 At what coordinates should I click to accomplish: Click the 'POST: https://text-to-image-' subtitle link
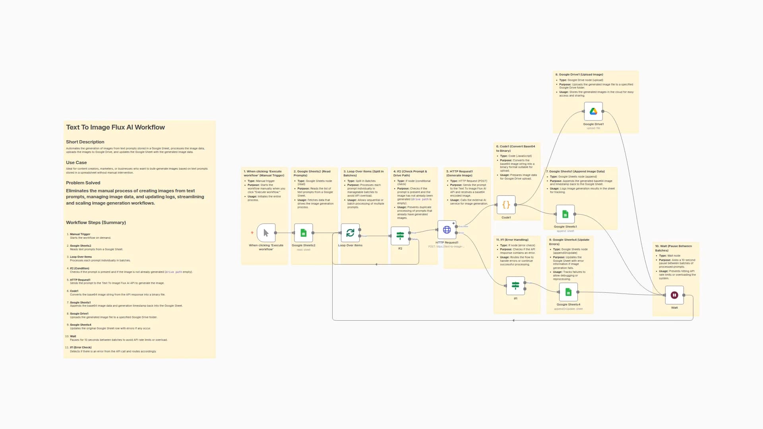coord(446,246)
